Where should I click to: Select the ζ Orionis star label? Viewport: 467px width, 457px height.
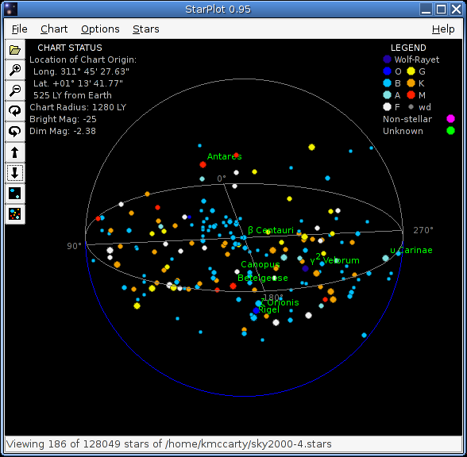[x=280, y=302]
